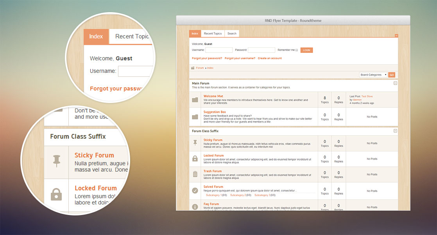Screen dimensions: 437x235
Task: Open Subcategory 3 under Solved Forum
Action: [262, 195]
